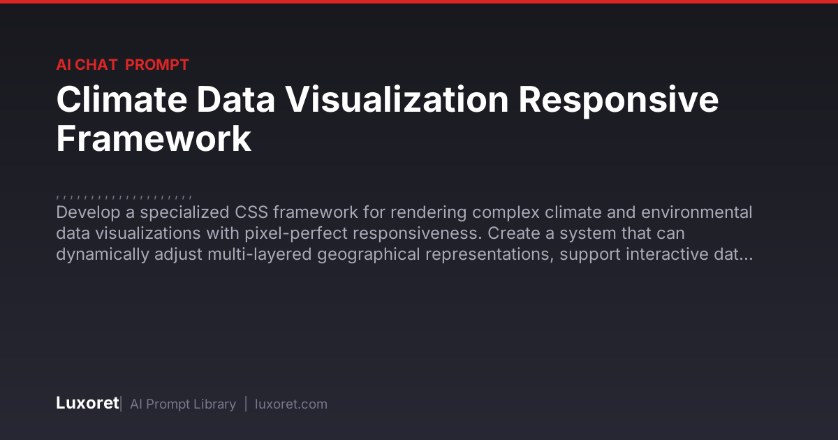
Task: Click the title 'Climate Data Visualization Responsive Framework'
Action: coord(388,119)
